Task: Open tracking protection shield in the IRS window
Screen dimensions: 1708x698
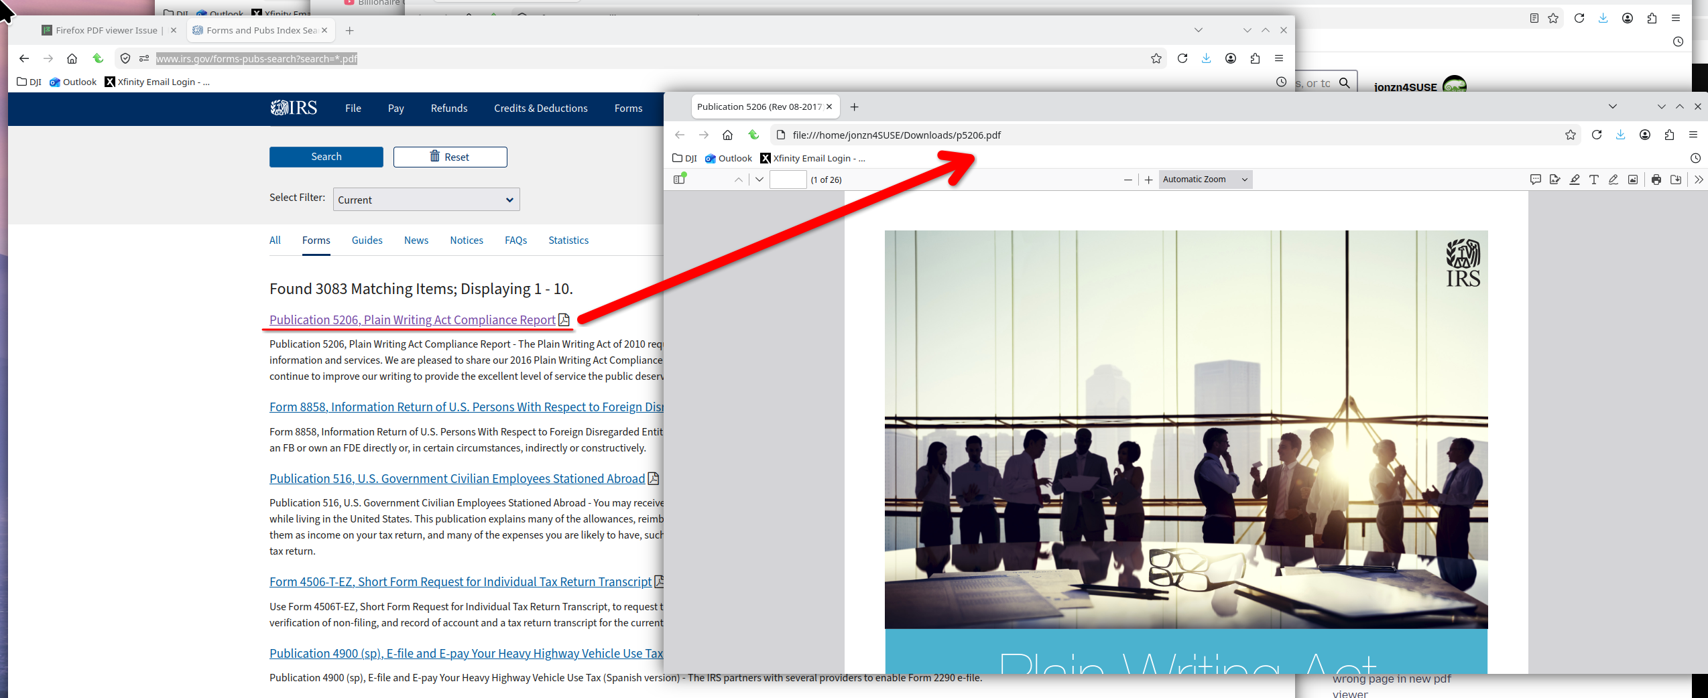Action: point(125,58)
